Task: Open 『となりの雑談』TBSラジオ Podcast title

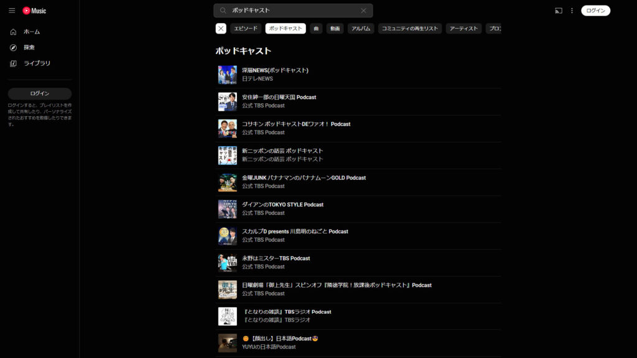Action: (287, 312)
